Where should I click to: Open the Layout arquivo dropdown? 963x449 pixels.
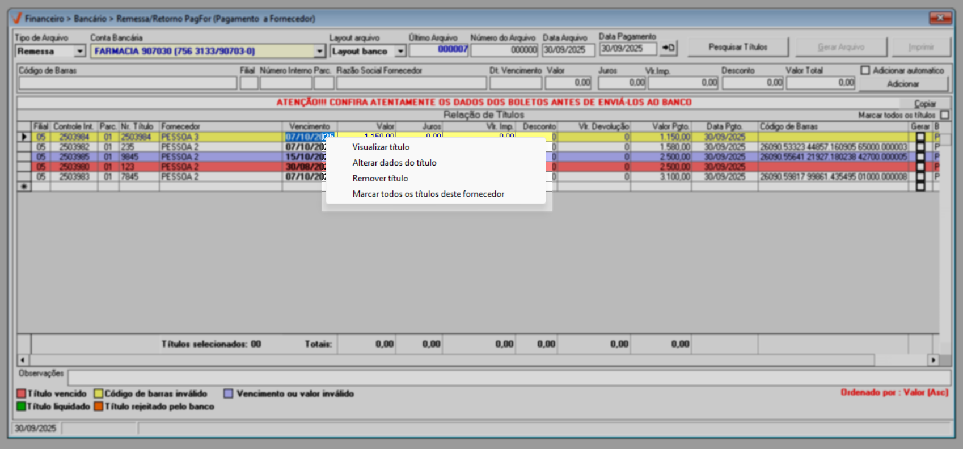400,52
